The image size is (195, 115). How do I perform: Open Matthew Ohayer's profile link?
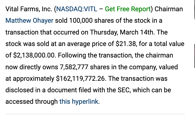click(x=29, y=21)
